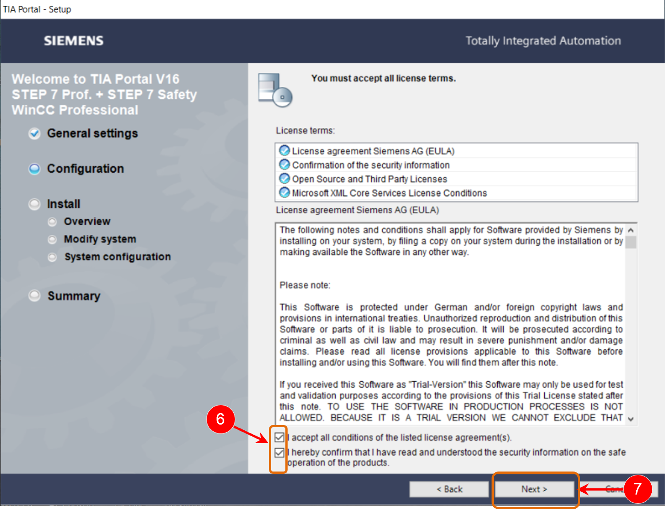The width and height of the screenshot is (665, 518).
Task: Click the scroll up arrow of license text
Action: [x=631, y=230]
